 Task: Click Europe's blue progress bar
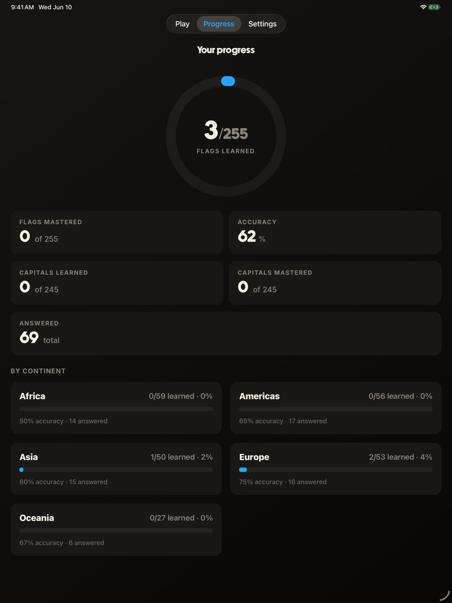(x=243, y=470)
